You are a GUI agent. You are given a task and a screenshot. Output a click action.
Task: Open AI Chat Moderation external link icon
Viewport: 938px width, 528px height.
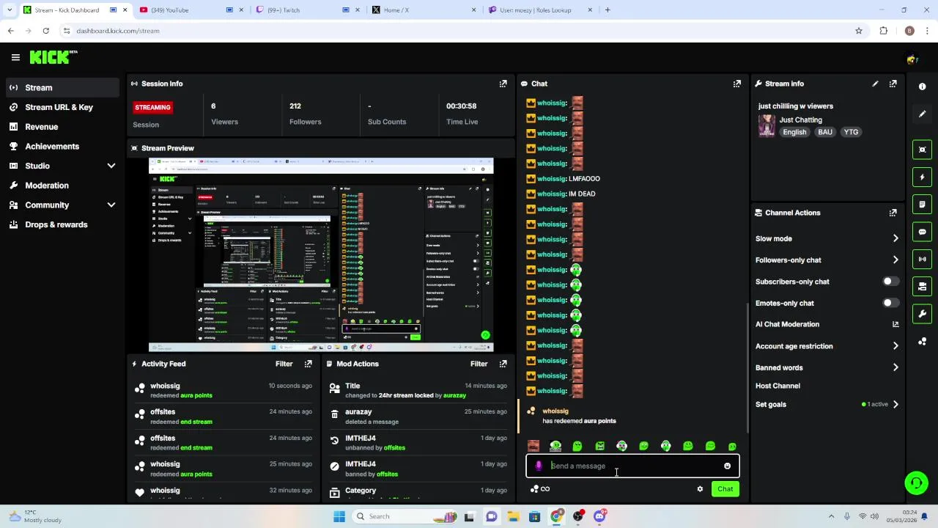click(895, 324)
